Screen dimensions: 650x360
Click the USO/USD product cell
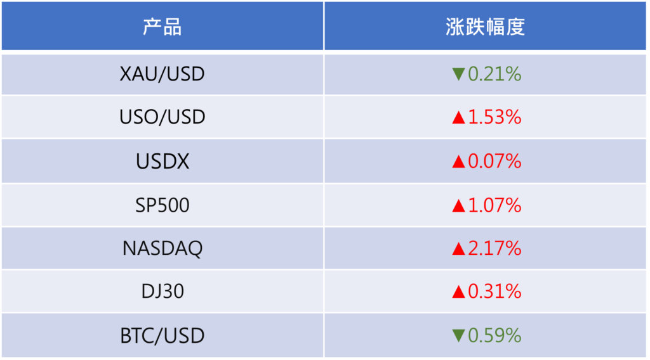(162, 117)
